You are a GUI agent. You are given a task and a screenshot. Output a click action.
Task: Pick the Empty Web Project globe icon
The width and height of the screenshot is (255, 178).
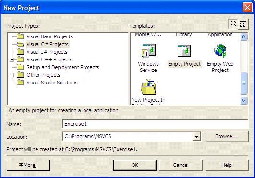click(x=220, y=51)
